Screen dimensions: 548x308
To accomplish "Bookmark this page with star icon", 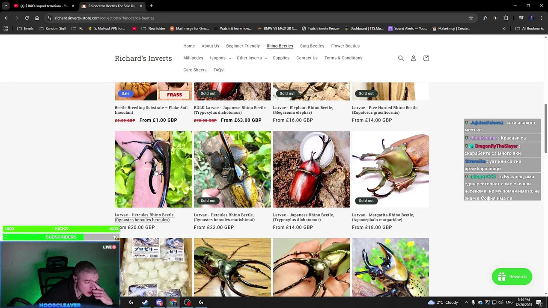I will (471, 18).
